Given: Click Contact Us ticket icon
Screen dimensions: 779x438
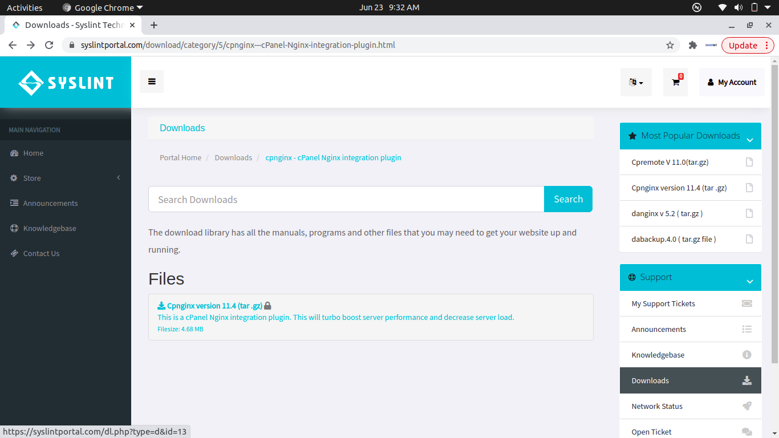Looking at the screenshot, I should (14, 253).
